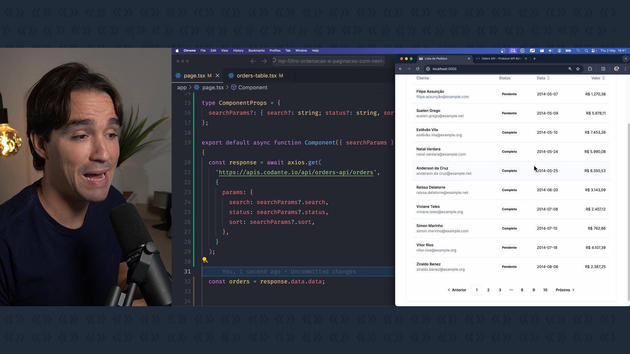630x354 pixels.
Task: Go to the Próximo page
Action: [565, 290]
